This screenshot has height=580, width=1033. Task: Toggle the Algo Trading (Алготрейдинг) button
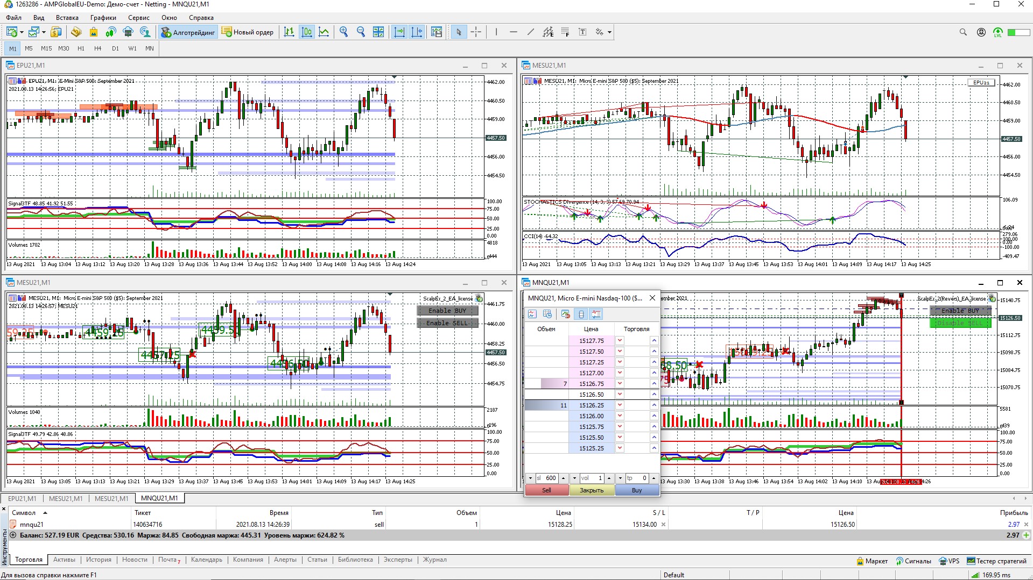(x=188, y=32)
